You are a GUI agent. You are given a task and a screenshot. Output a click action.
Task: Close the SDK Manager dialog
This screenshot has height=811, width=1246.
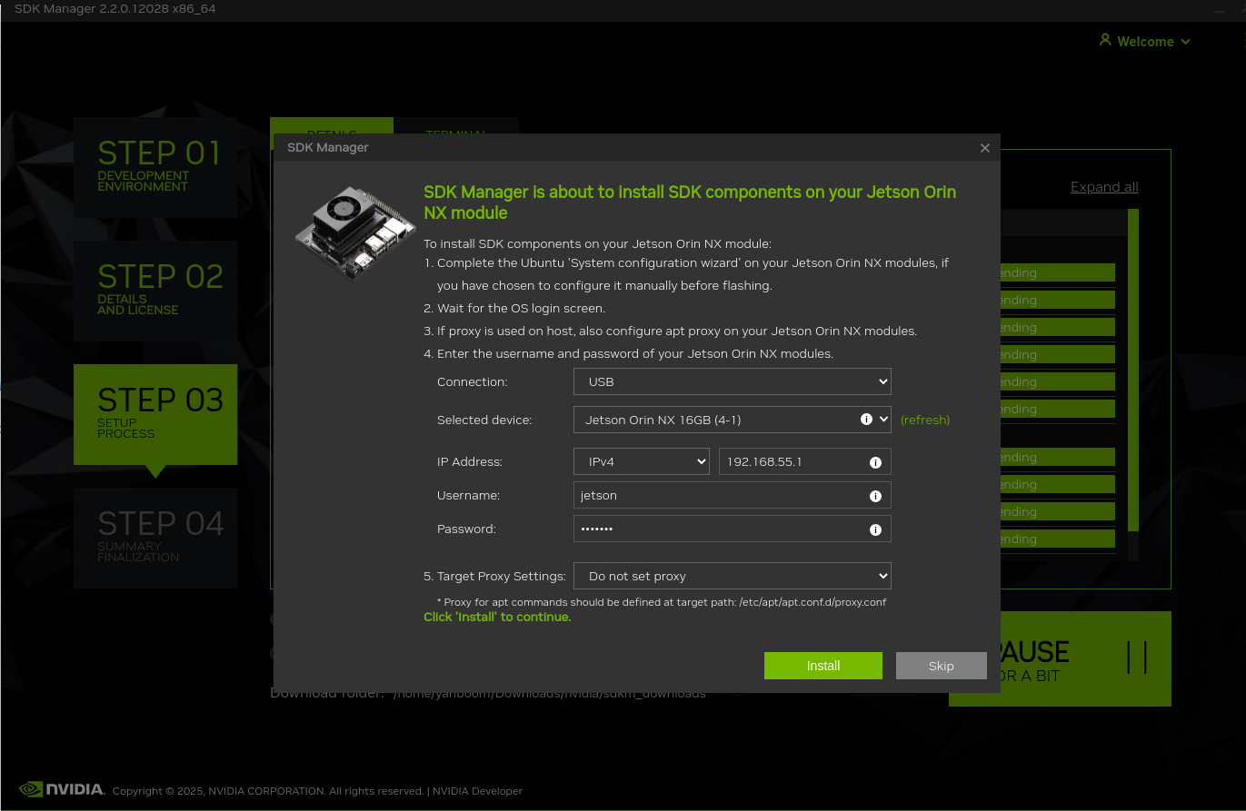pos(984,148)
